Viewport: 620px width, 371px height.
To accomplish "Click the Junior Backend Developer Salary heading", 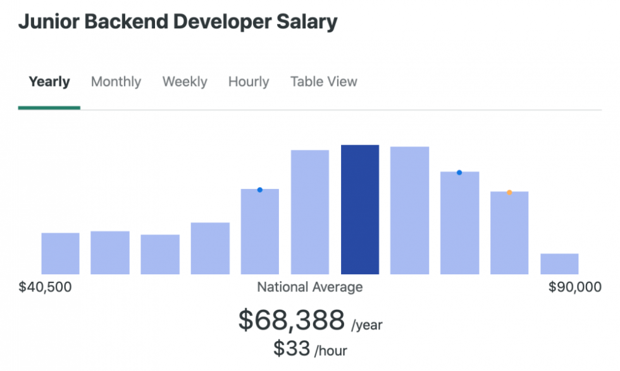I will (179, 21).
